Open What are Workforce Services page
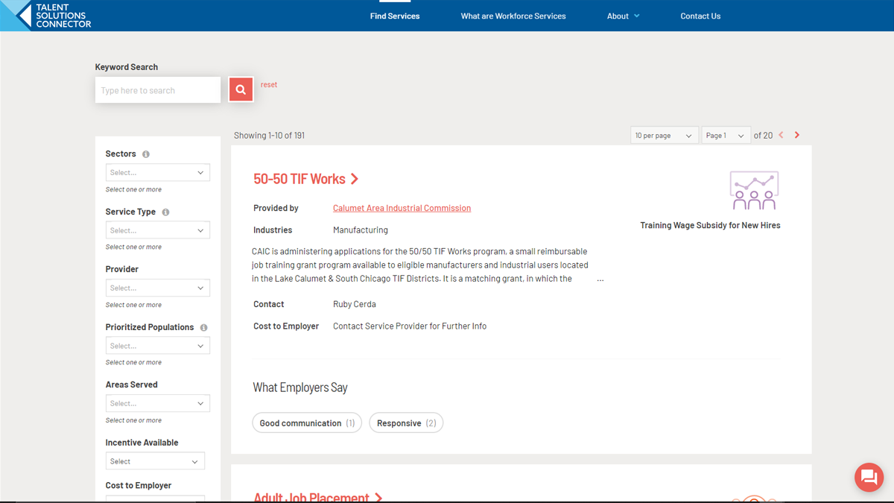Viewport: 894px width, 503px height. tap(513, 16)
